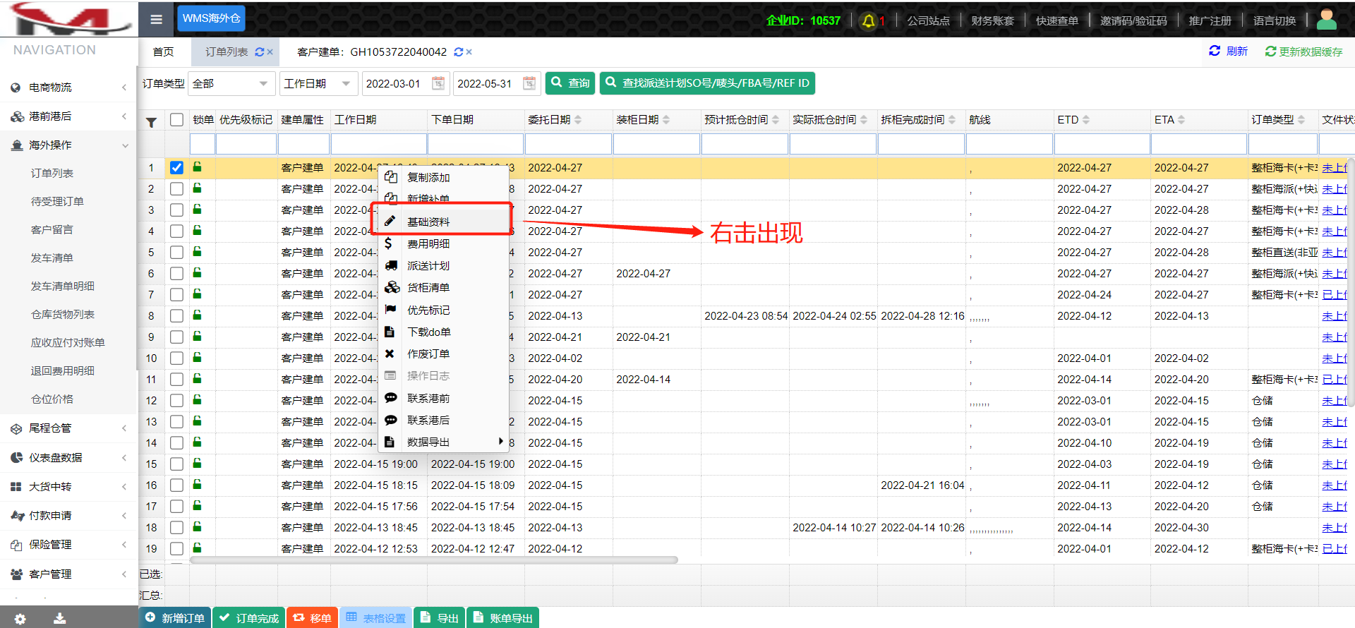Open calendar picker for start date 2022-03-01
This screenshot has height=628, width=1355.
pos(438,83)
